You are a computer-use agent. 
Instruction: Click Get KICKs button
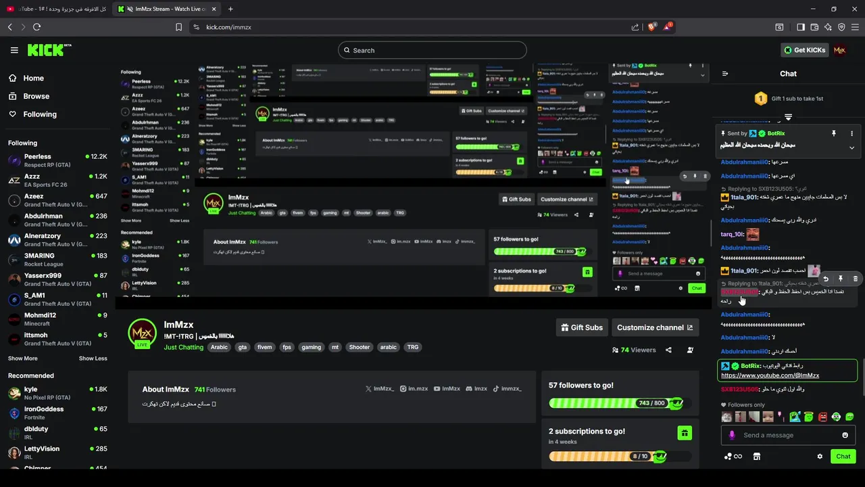coord(804,50)
